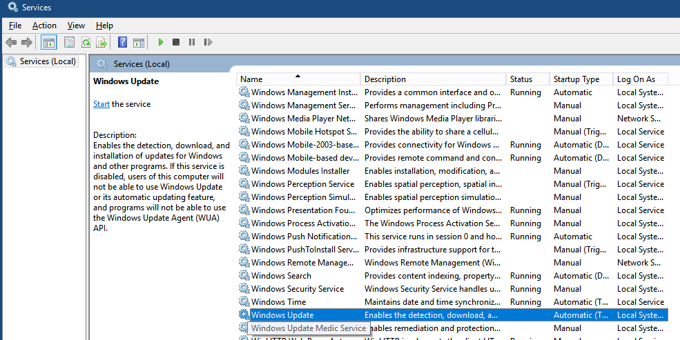Select the Windows Perception Simul... service name

coord(304,197)
